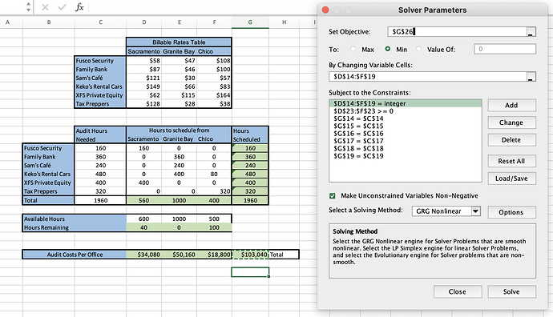Close the Solver Parameters dialog with red button

tap(325, 10)
